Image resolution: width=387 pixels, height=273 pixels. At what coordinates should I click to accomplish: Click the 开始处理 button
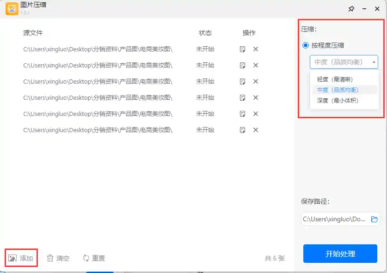(340, 254)
